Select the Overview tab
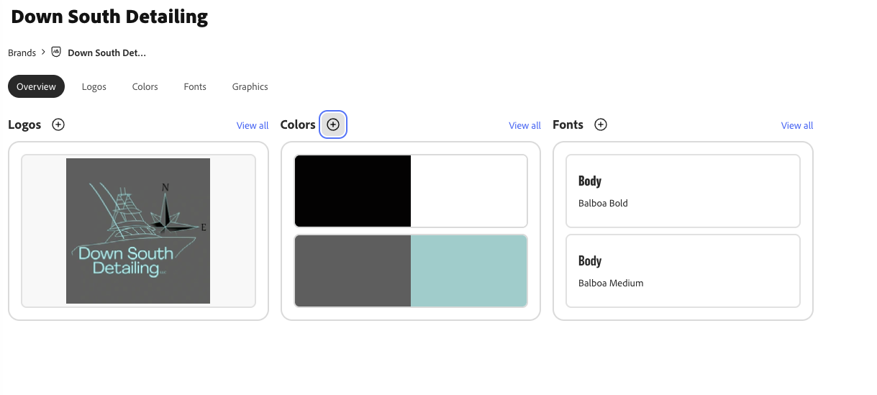The image size is (877, 395). 36,86
